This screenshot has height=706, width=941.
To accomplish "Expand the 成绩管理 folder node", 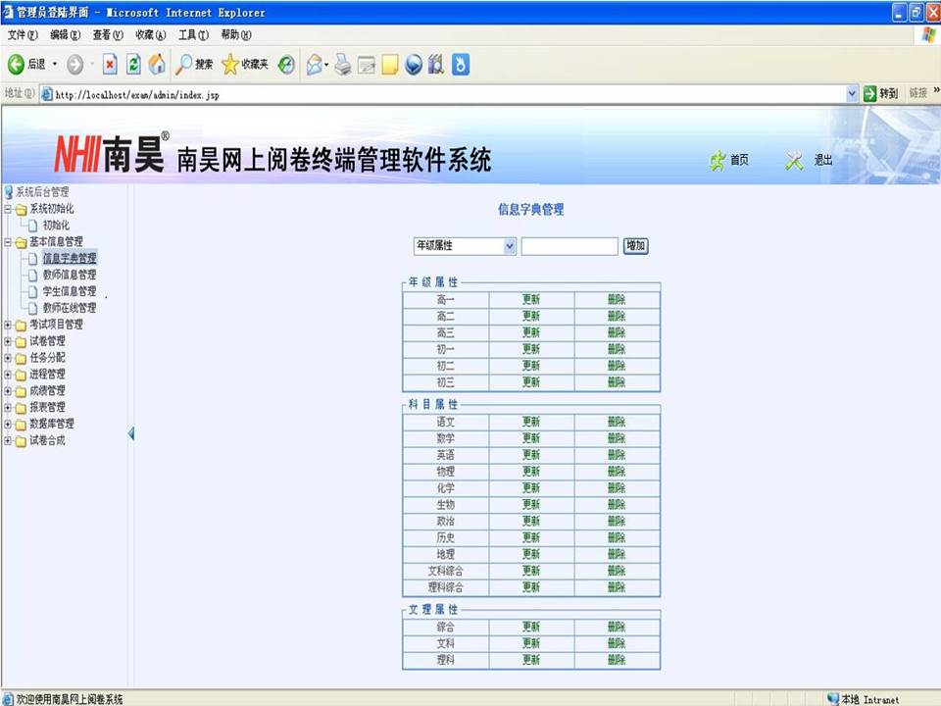I will (x=9, y=389).
